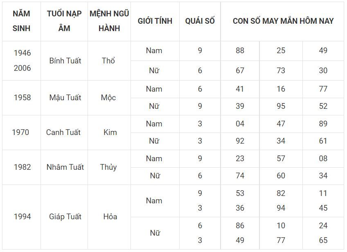
Task: Select the TUỔI NẠP ÂM header cell
Action: pyautogui.click(x=64, y=21)
